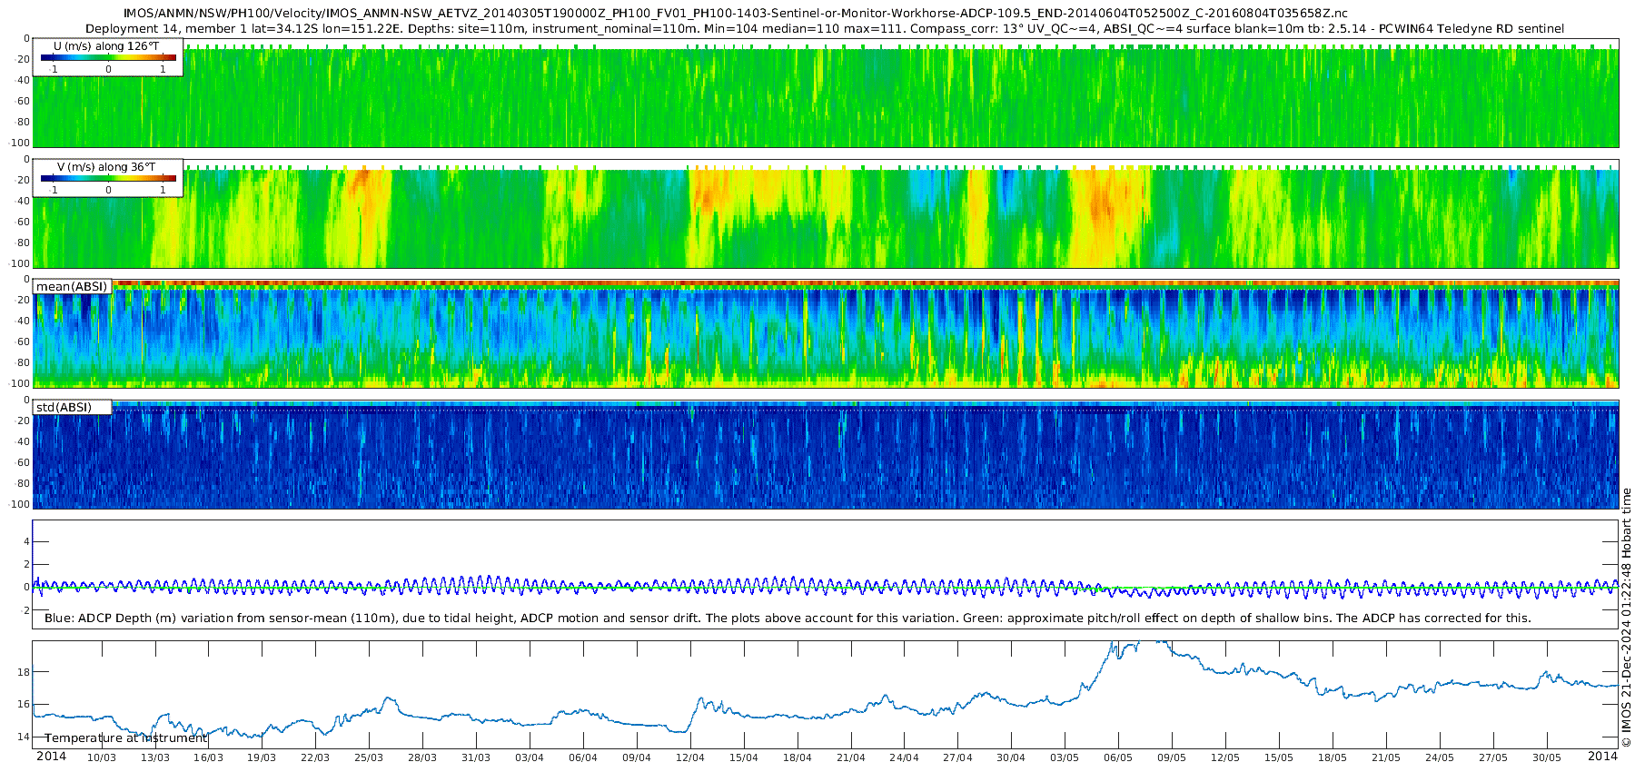Click the '28/03' date tick label

pyautogui.click(x=422, y=757)
